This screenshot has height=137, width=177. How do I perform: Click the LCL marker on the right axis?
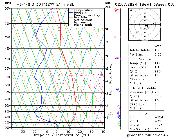[110, 113]
